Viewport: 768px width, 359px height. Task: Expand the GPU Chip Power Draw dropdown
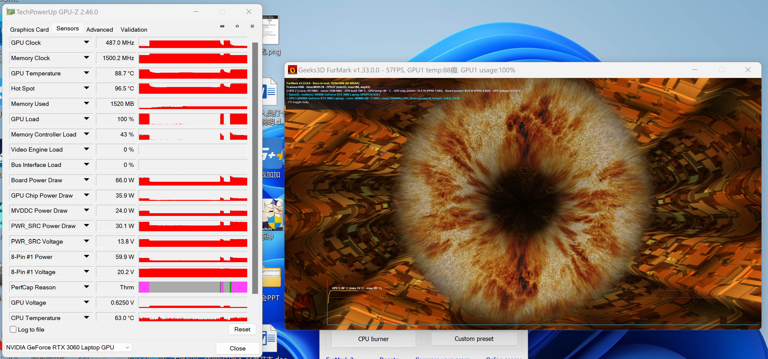click(86, 195)
